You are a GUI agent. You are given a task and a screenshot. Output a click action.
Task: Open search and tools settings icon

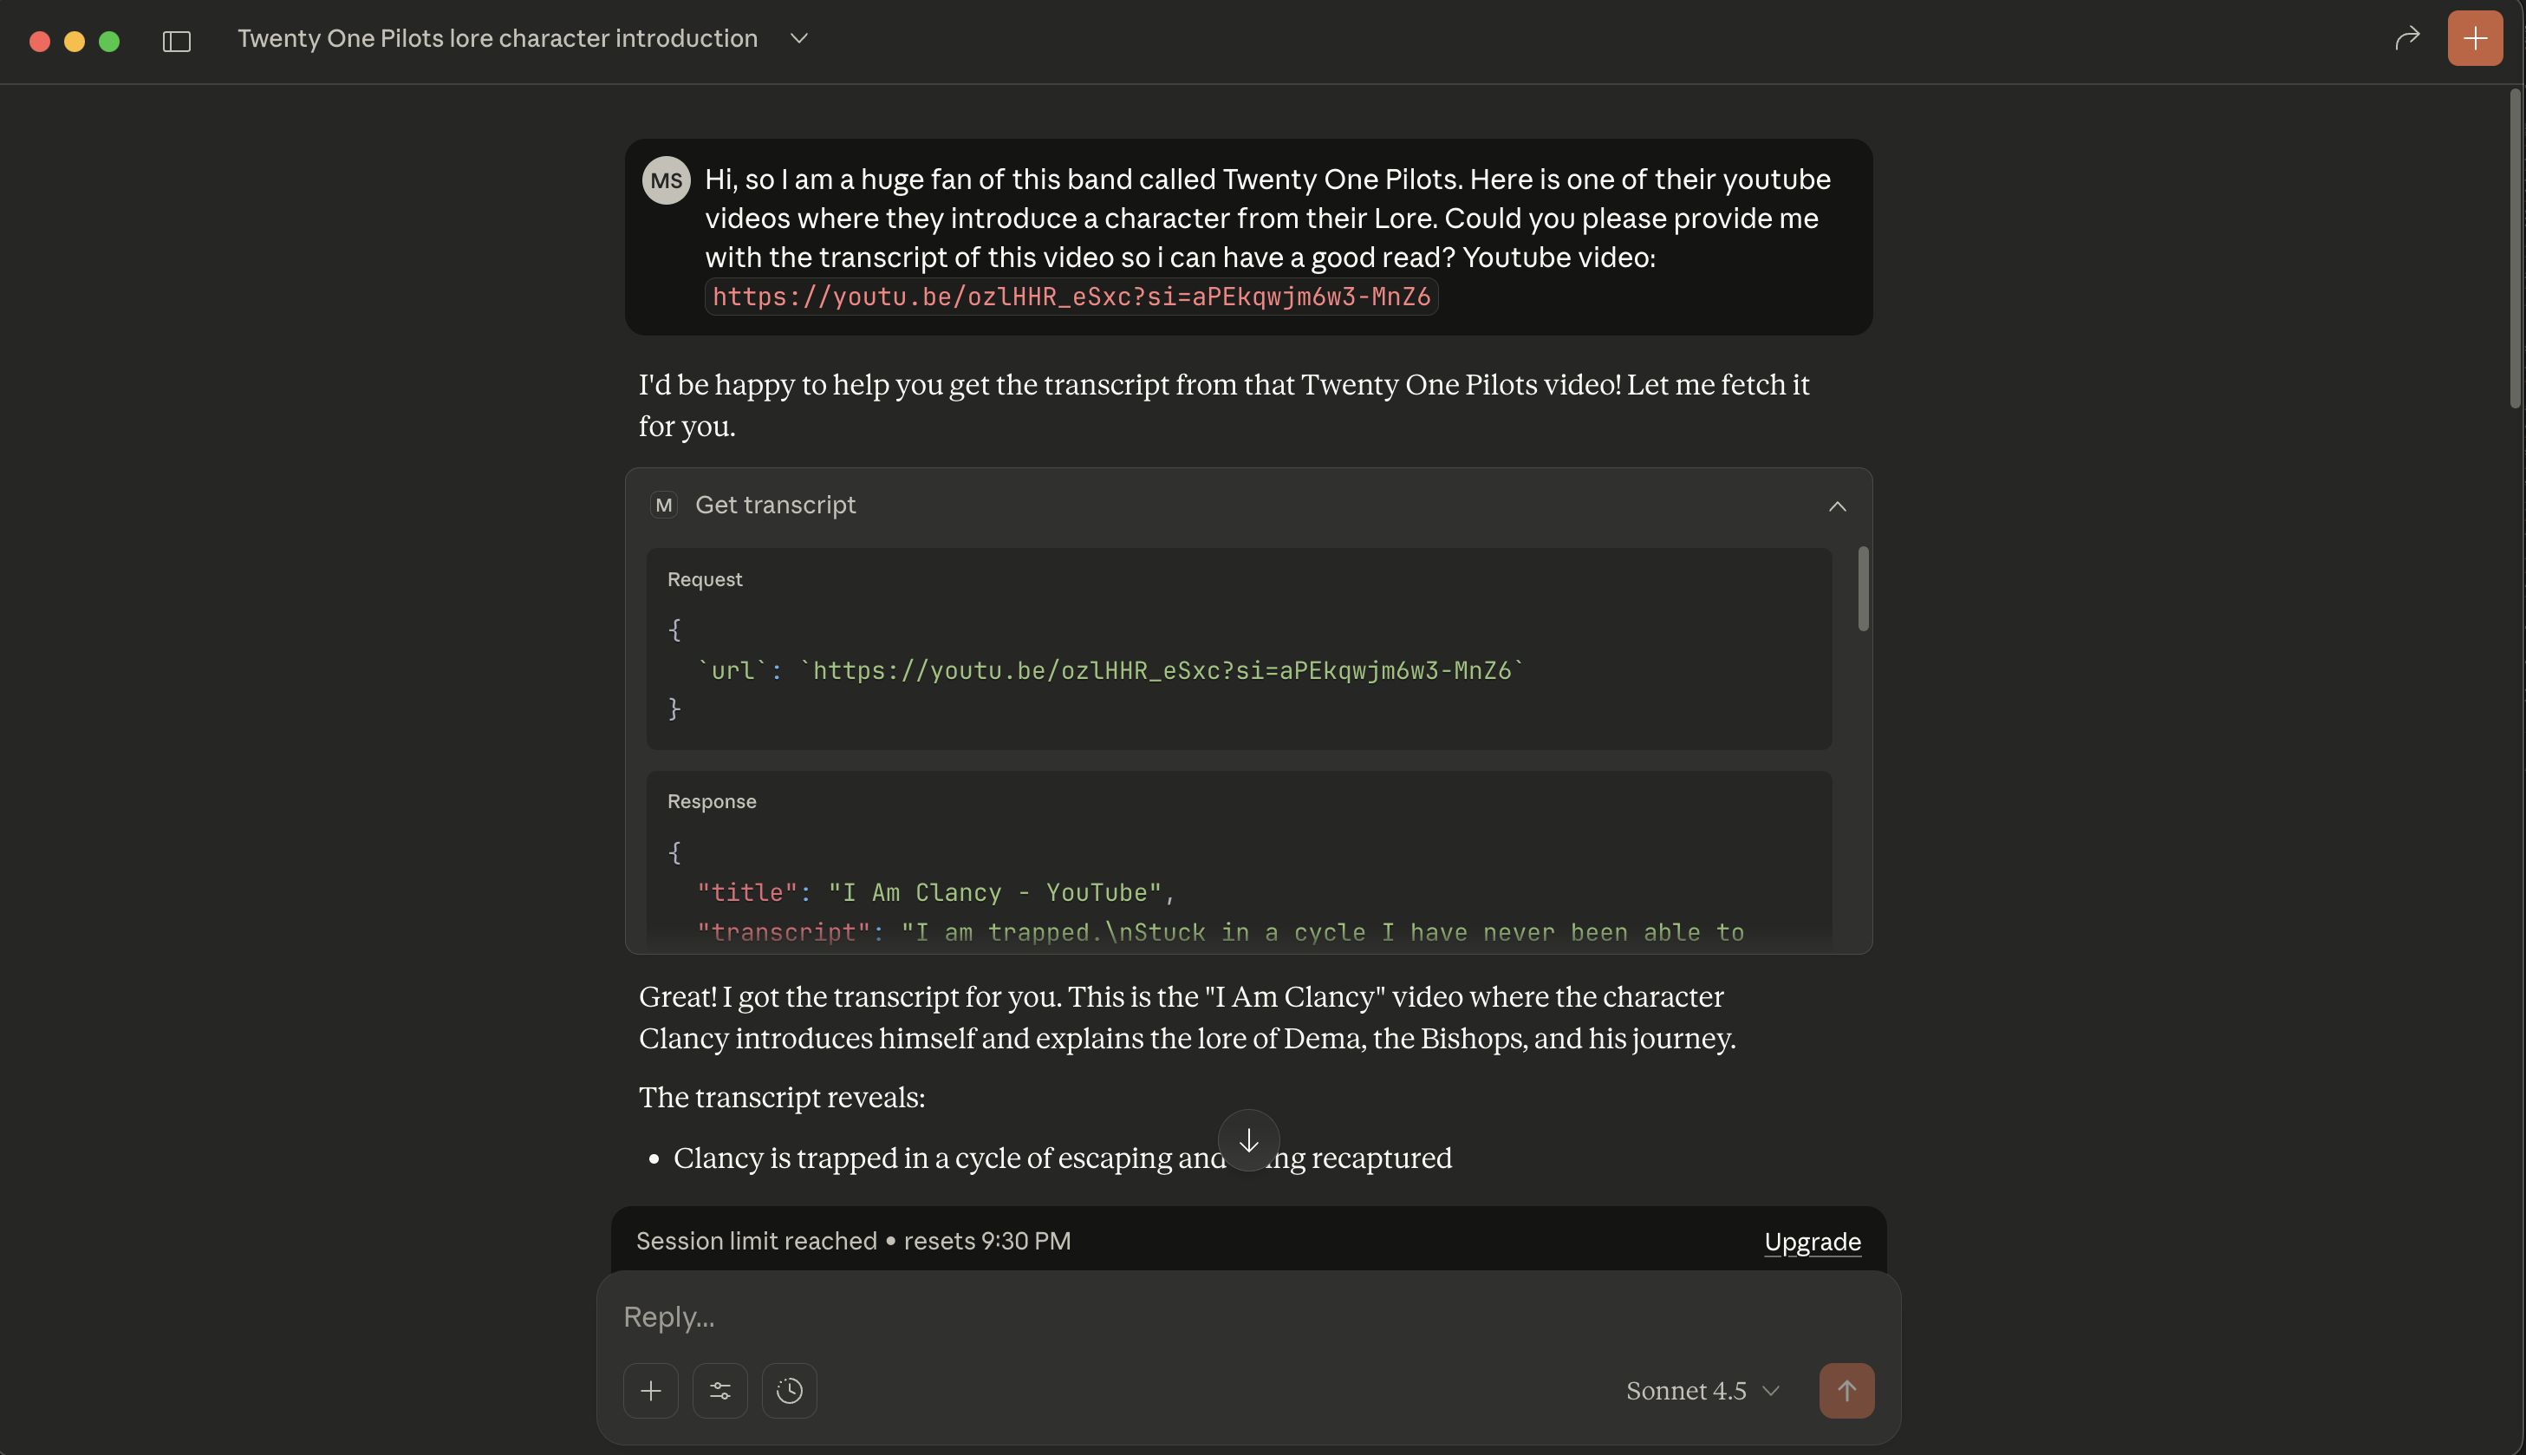(720, 1391)
